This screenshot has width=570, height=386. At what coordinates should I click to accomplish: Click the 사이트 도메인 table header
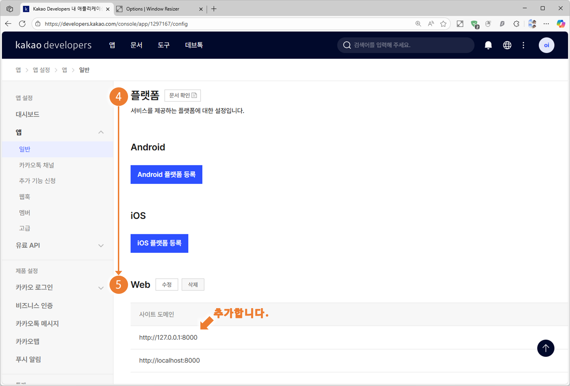pos(156,314)
